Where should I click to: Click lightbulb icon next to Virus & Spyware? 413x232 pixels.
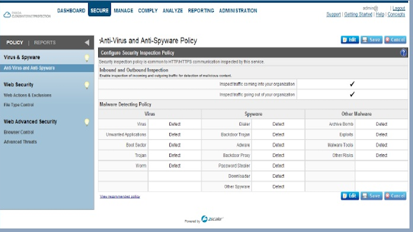click(x=86, y=58)
